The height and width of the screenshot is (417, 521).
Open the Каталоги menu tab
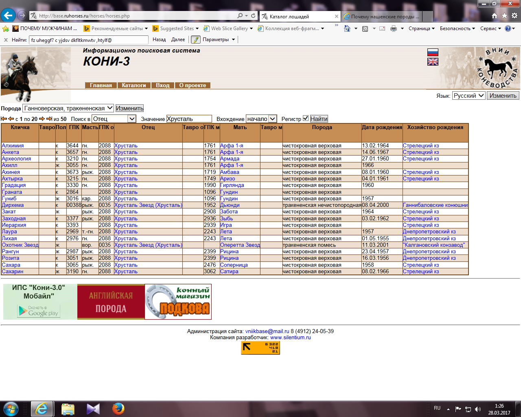[x=134, y=86]
